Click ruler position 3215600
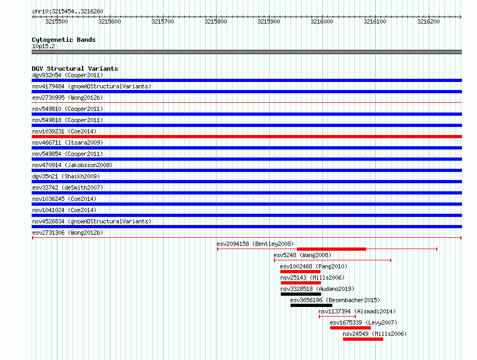 coord(109,21)
